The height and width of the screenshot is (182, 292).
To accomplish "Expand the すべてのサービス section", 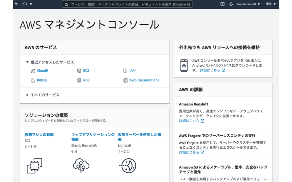I will tap(43, 95).
